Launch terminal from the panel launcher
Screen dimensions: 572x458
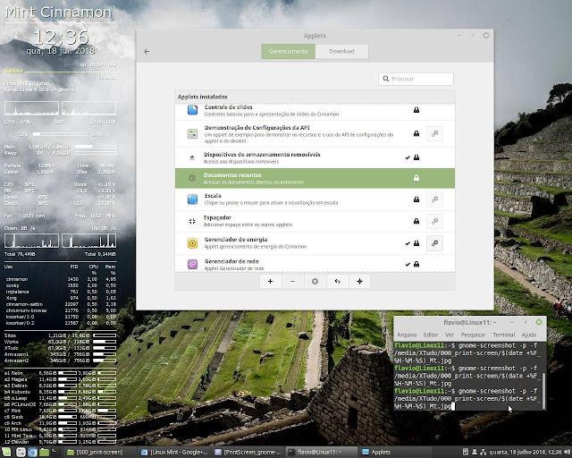[x=55, y=452]
